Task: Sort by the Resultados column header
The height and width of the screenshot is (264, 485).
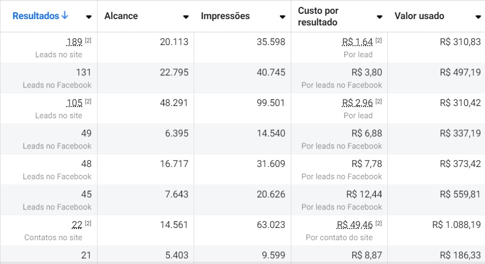Action: click(x=36, y=16)
